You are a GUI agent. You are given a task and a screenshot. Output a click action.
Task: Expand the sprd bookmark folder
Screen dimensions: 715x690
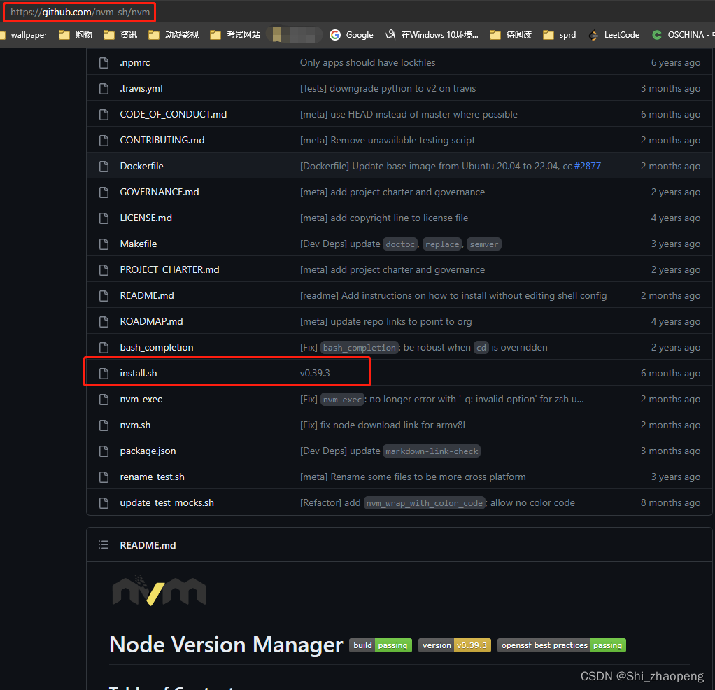pyautogui.click(x=560, y=35)
